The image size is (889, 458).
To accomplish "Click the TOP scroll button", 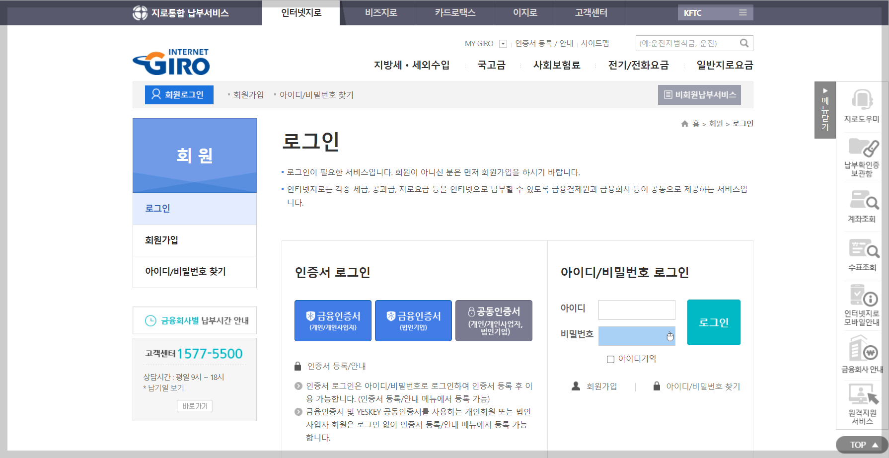I will pyautogui.click(x=861, y=445).
